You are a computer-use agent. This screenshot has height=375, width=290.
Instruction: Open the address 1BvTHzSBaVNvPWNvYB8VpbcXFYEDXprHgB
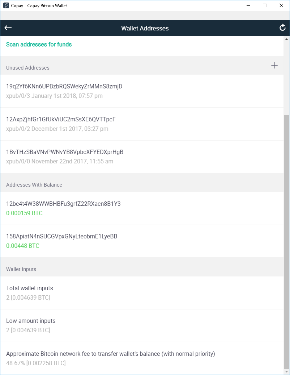pos(64,152)
